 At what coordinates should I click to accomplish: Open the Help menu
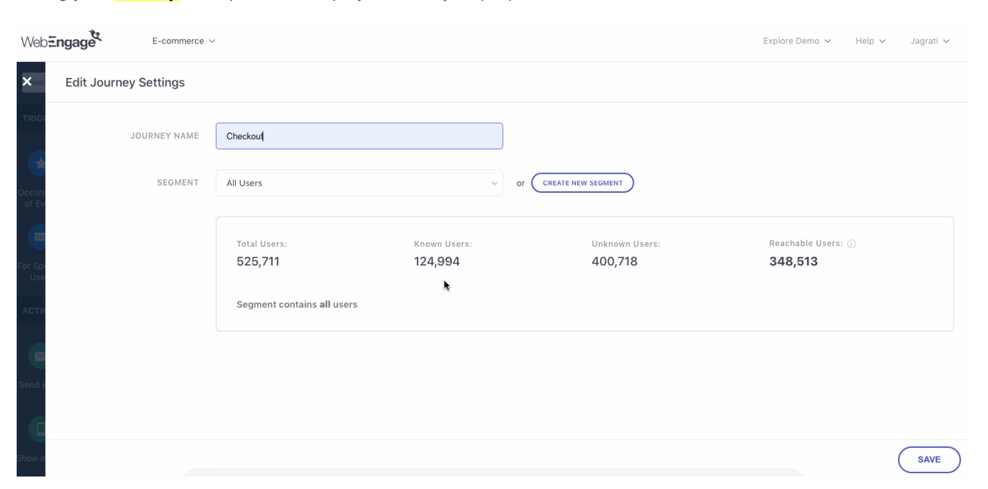pos(870,41)
